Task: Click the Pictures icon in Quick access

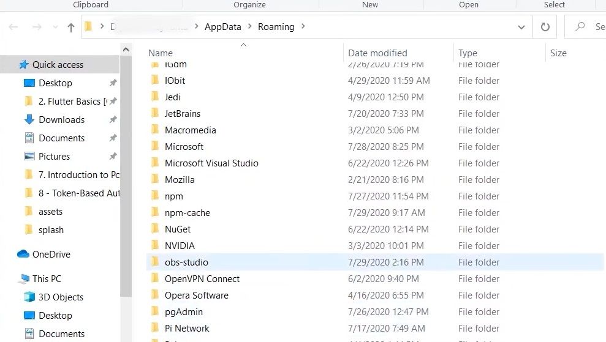Action: [x=29, y=157]
